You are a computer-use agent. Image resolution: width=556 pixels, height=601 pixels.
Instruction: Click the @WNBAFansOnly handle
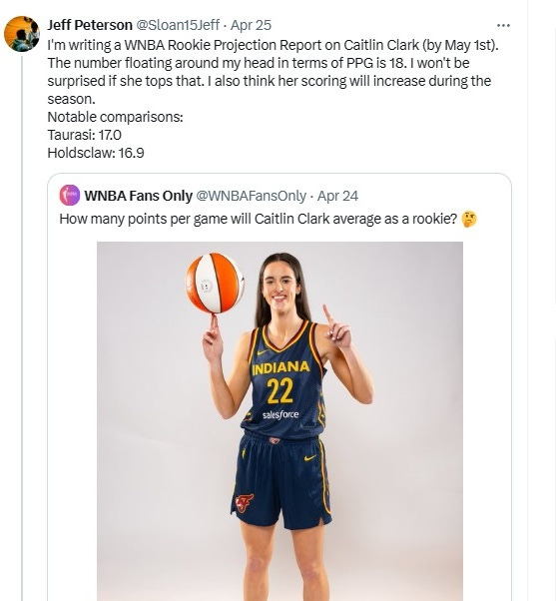pos(252,196)
